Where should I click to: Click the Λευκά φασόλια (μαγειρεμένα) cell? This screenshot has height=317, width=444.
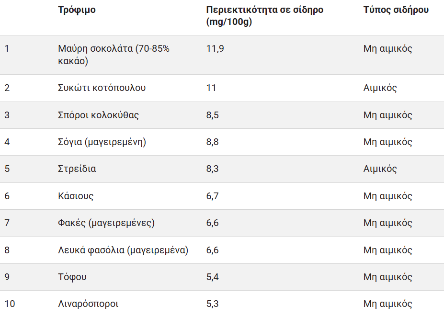tap(123, 250)
